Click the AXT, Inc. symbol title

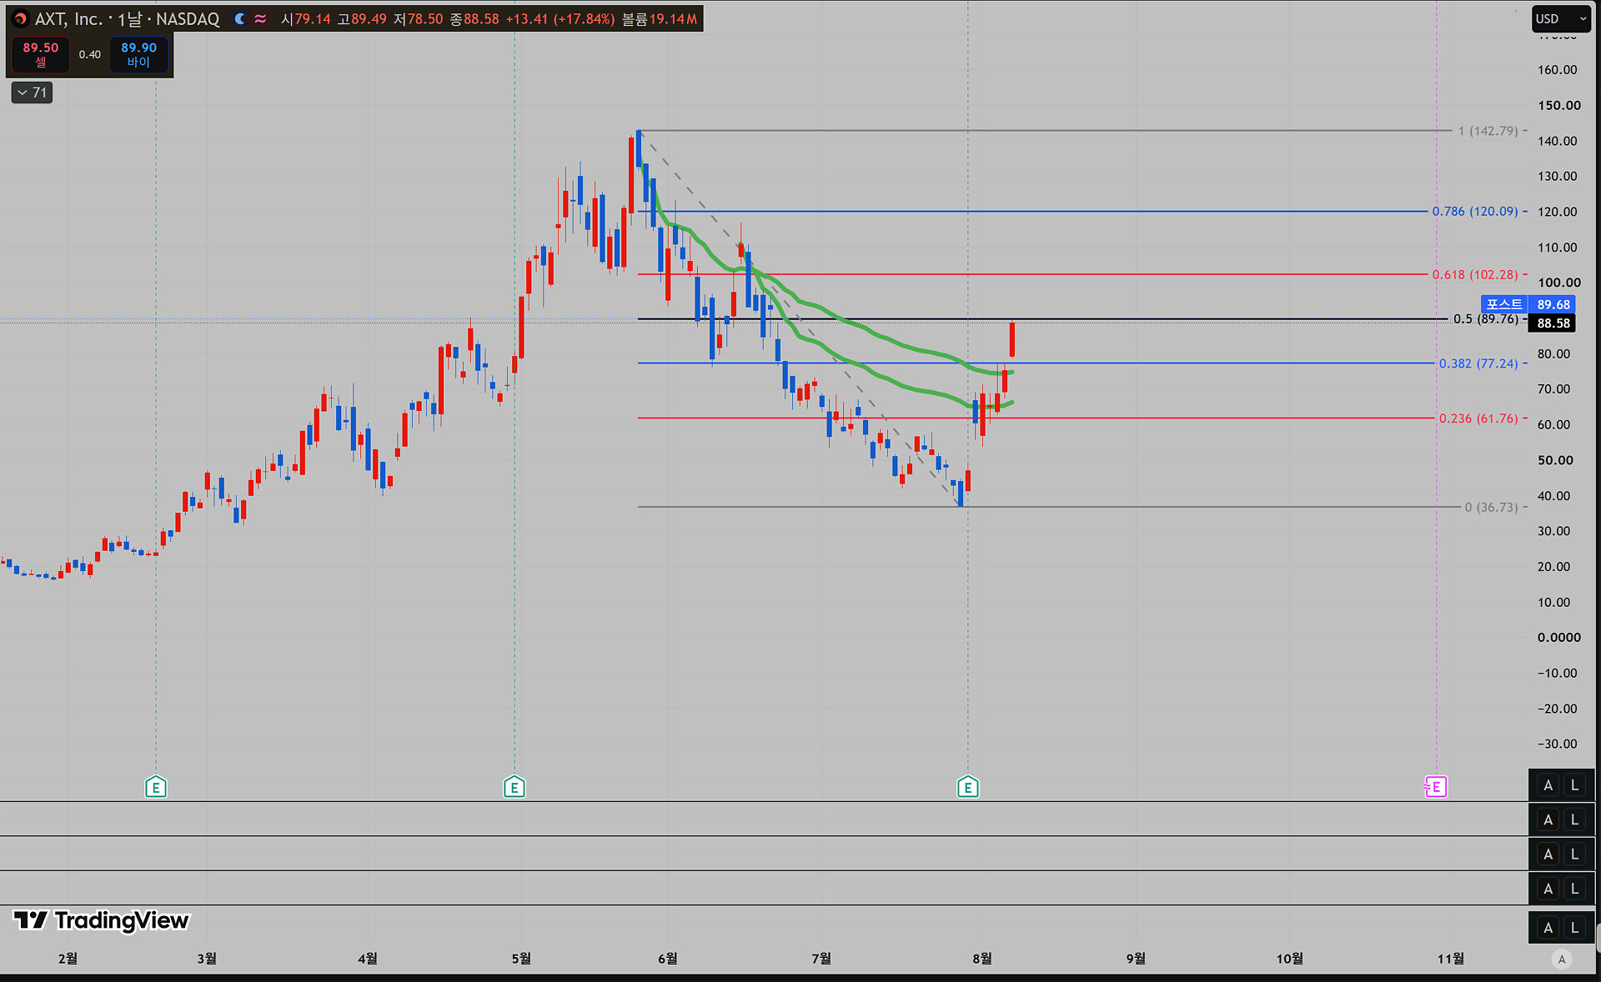click(x=68, y=19)
